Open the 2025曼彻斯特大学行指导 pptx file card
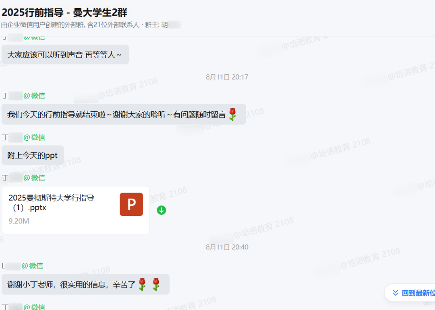435x310 pixels. tap(76, 210)
